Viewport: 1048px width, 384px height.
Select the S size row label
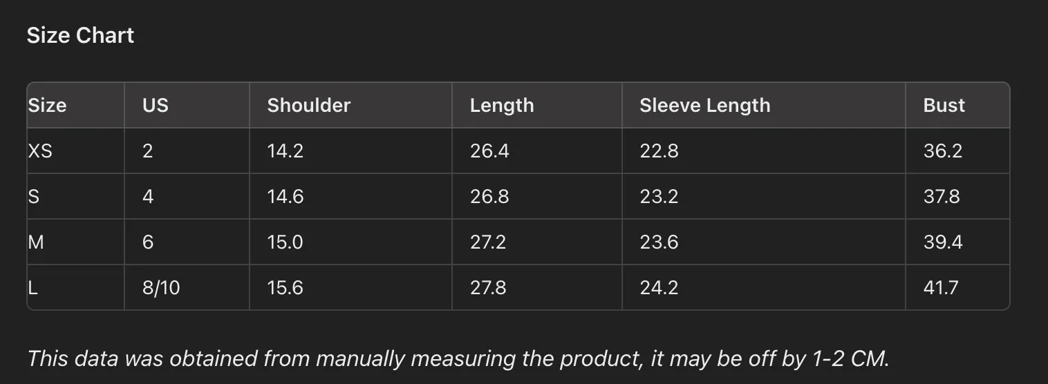(x=33, y=196)
